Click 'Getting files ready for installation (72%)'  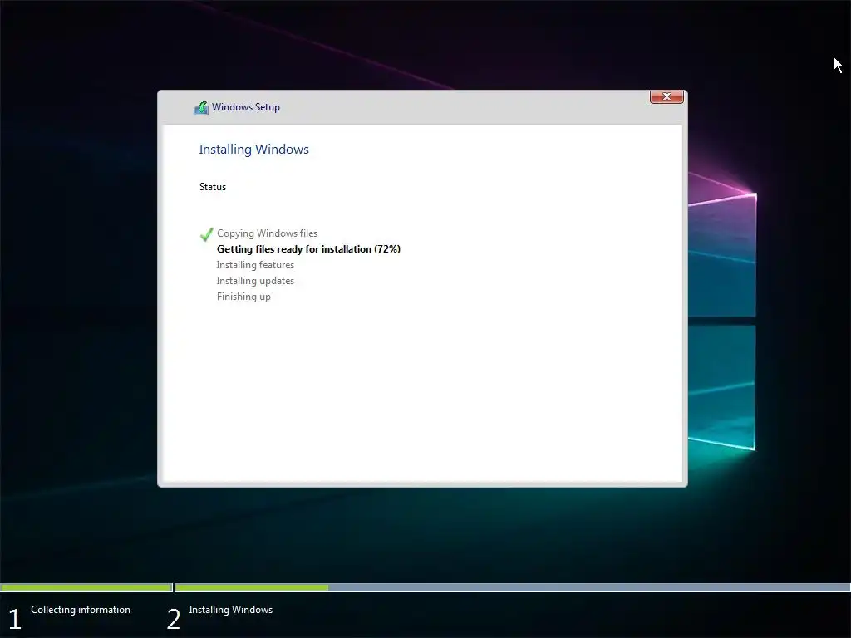(x=308, y=249)
